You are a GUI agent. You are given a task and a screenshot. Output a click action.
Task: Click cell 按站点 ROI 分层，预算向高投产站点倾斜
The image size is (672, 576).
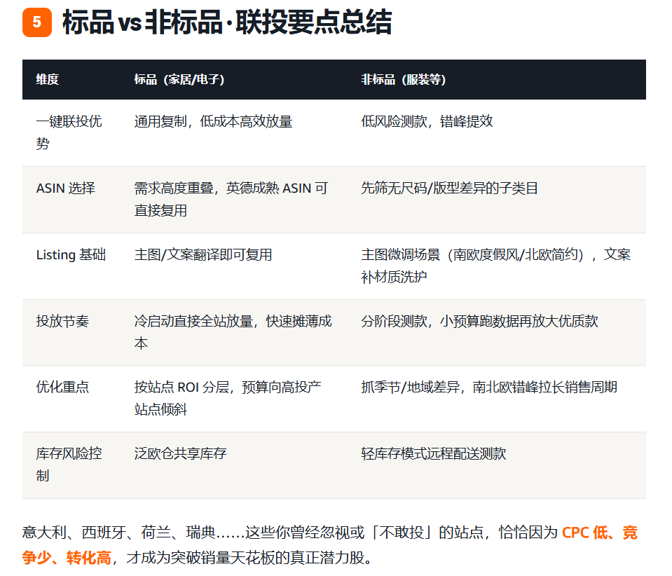pos(228,398)
